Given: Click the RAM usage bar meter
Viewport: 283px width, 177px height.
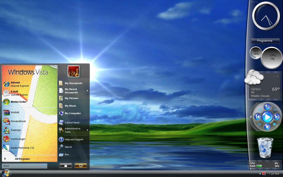Looking at the screenshot, I should click(259, 166).
